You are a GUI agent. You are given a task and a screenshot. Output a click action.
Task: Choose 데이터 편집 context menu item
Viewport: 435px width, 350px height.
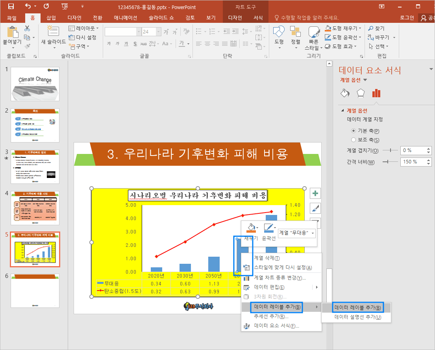point(281,287)
